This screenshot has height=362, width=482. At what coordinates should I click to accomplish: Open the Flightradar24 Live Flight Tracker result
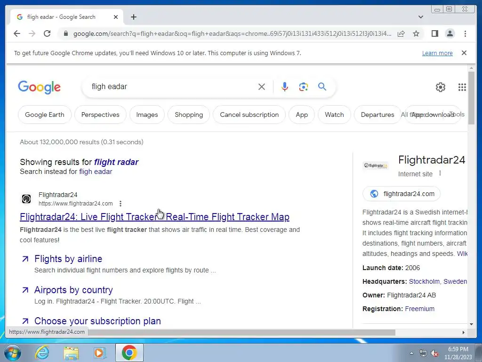point(154,217)
